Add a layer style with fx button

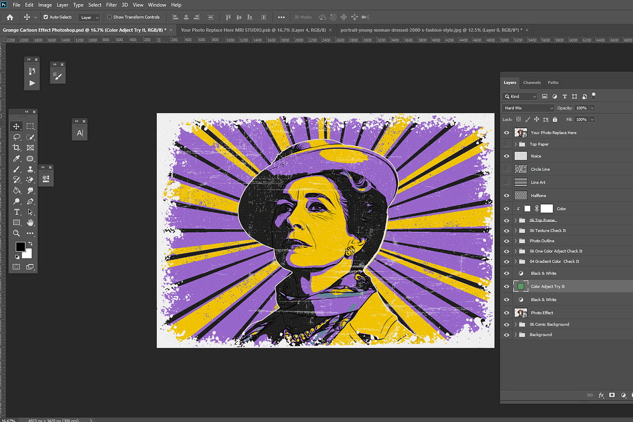(x=601, y=395)
